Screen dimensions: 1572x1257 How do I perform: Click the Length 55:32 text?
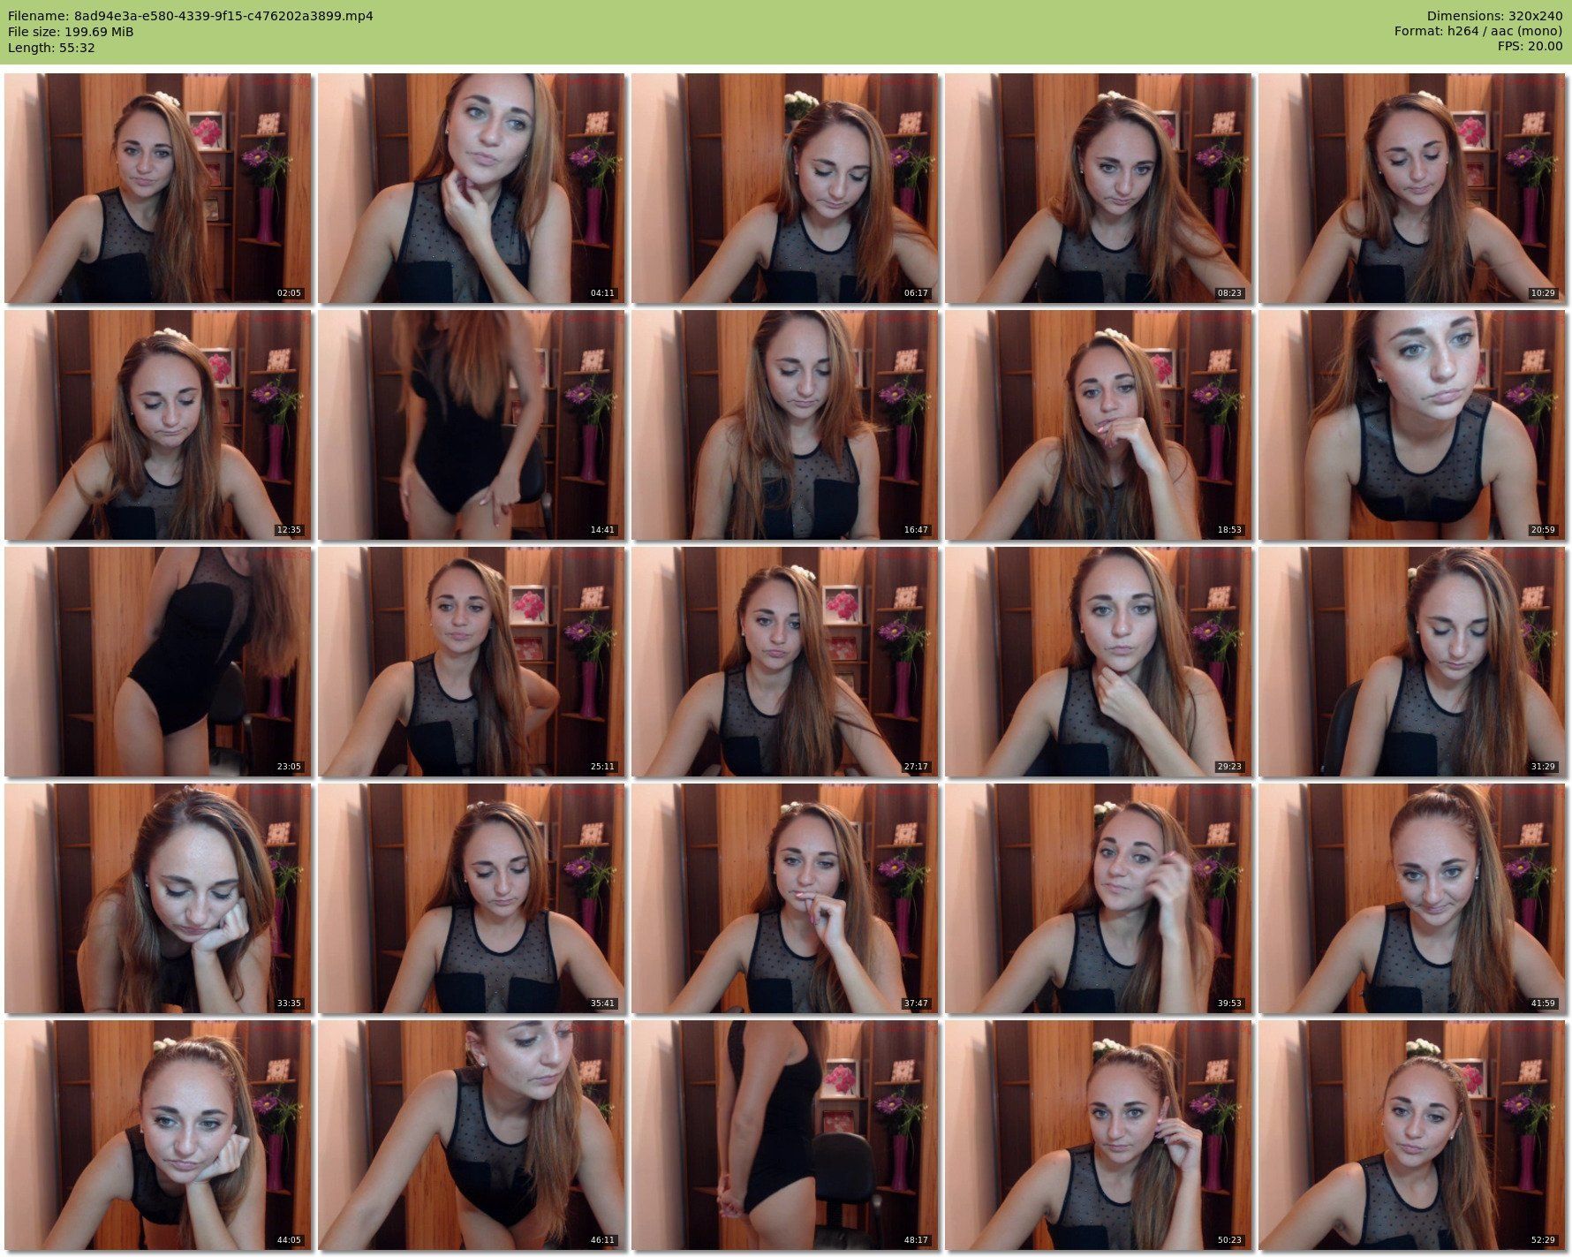click(51, 48)
